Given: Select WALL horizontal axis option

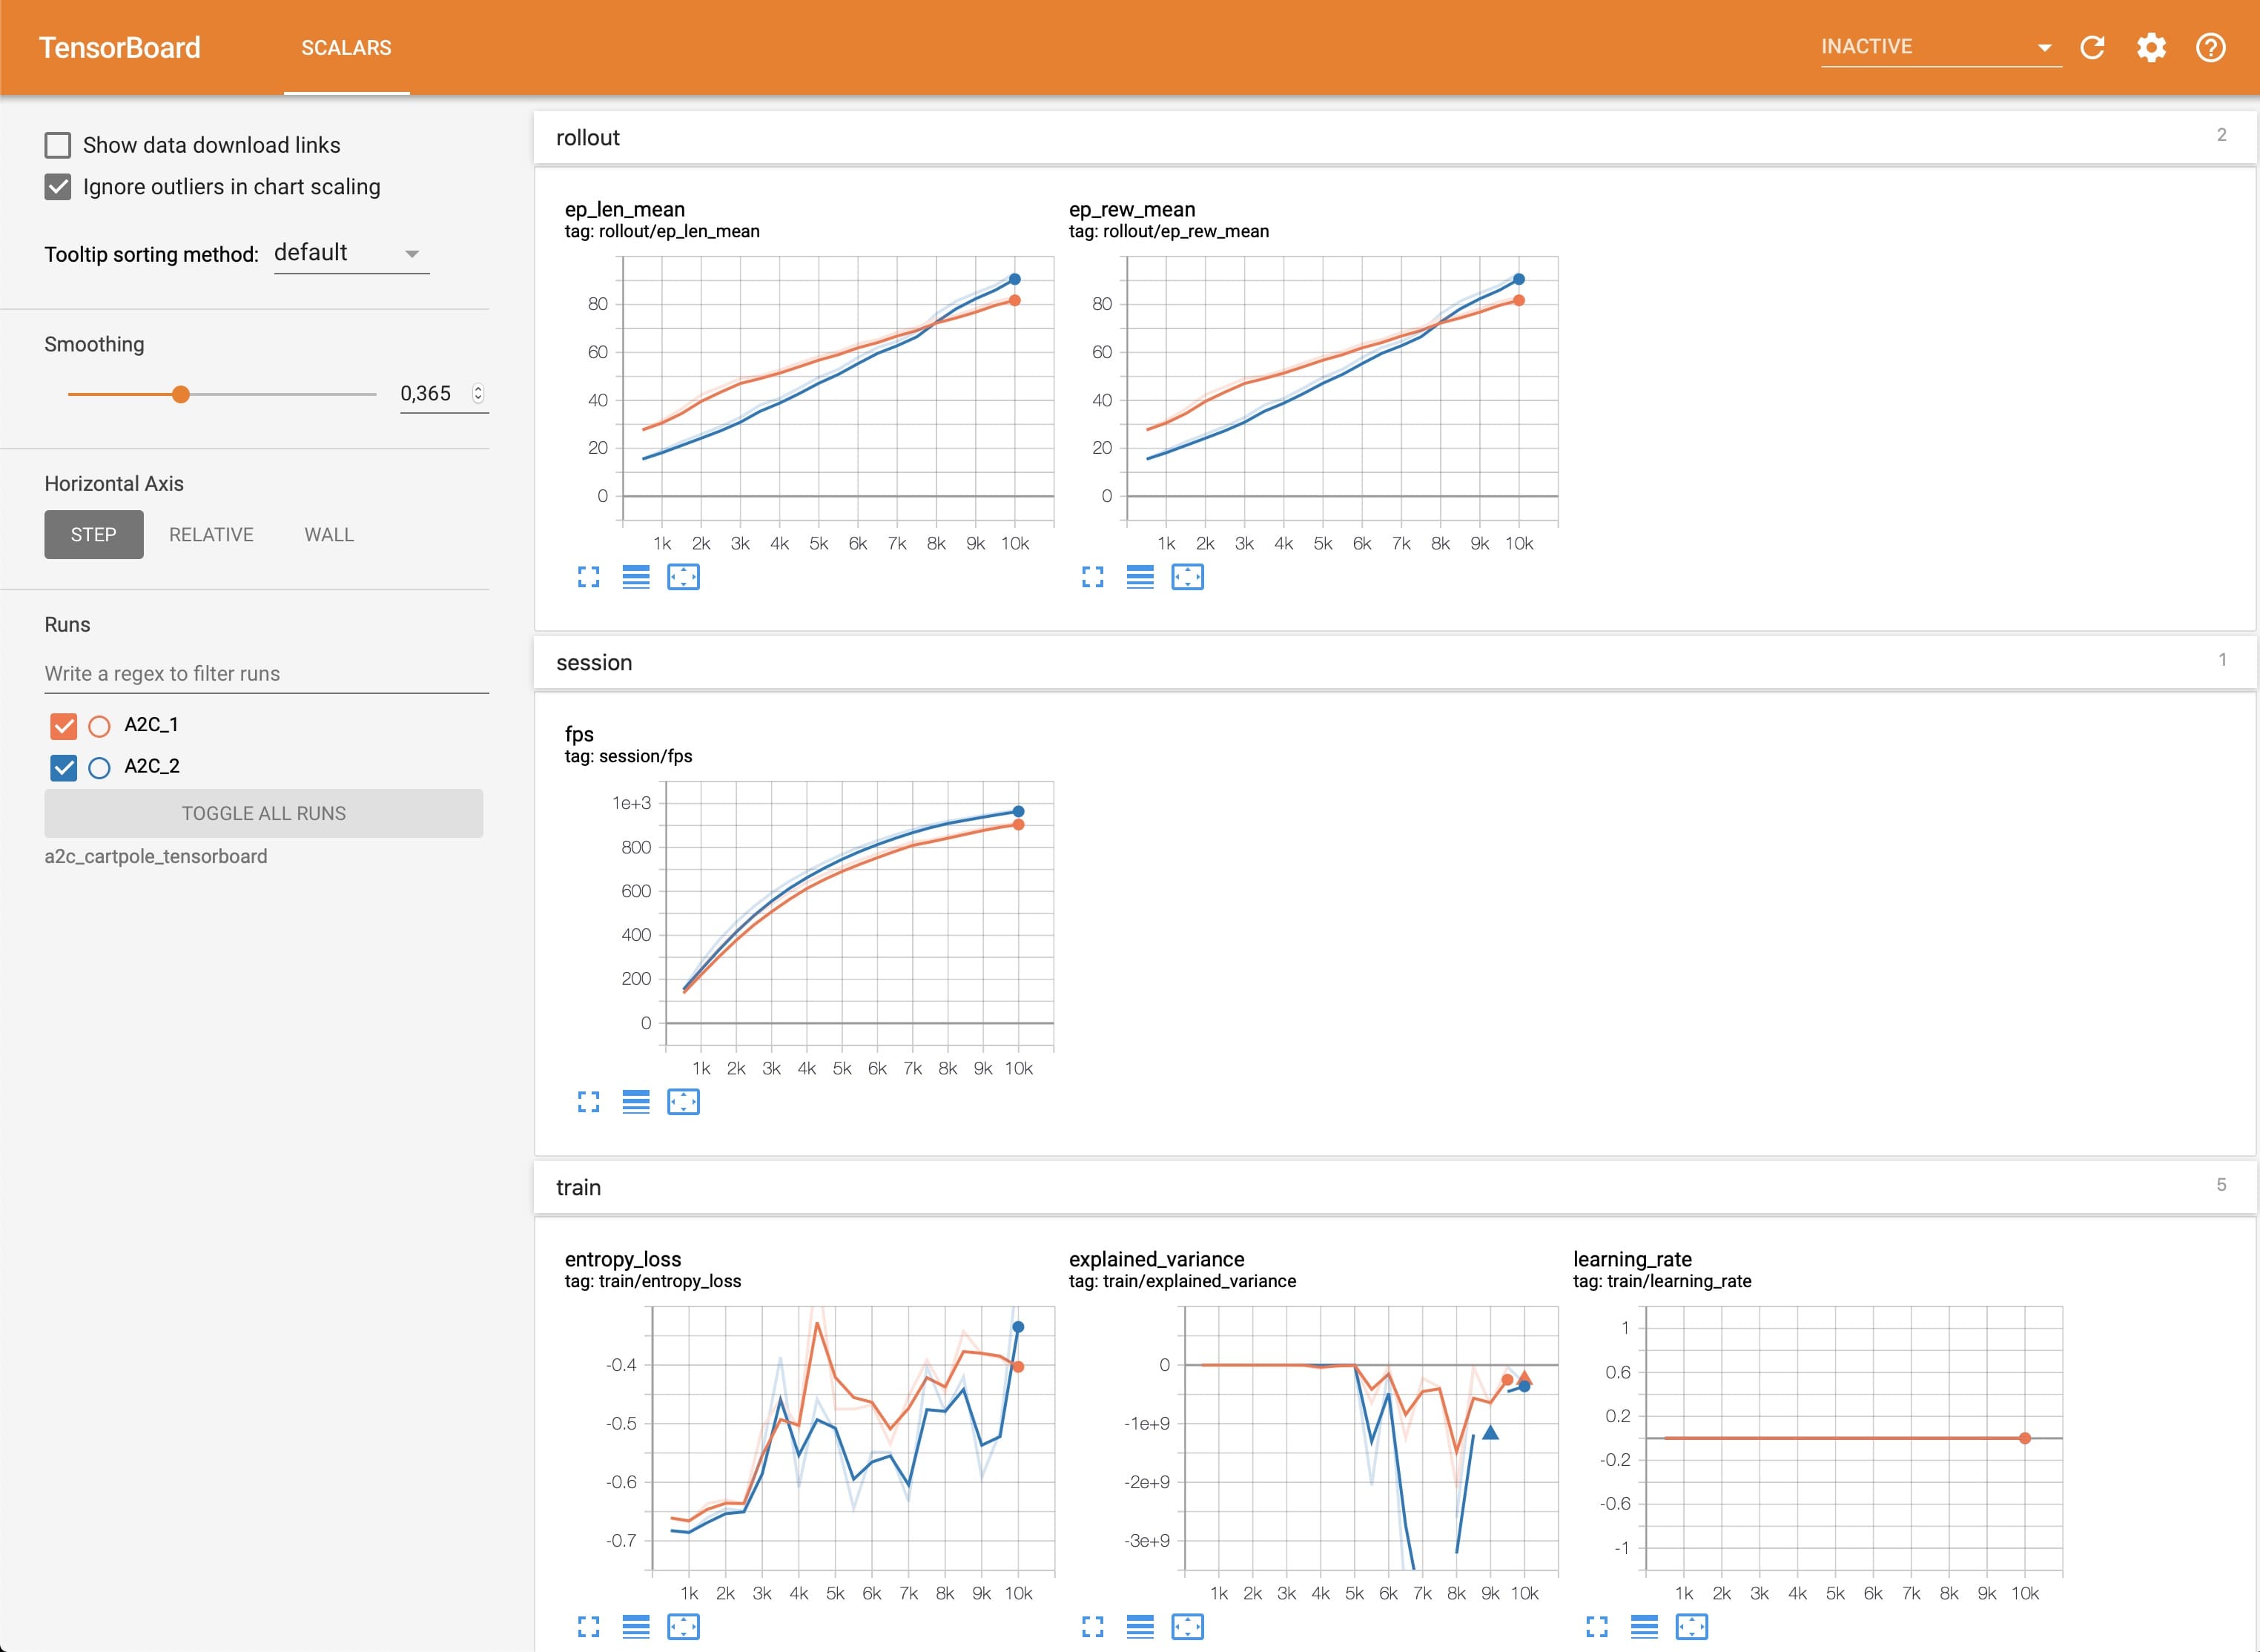Looking at the screenshot, I should click(x=329, y=535).
